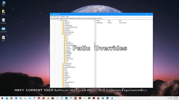179x100 pixels.
Task: Expand the word subkey
Action: coord(63,61)
